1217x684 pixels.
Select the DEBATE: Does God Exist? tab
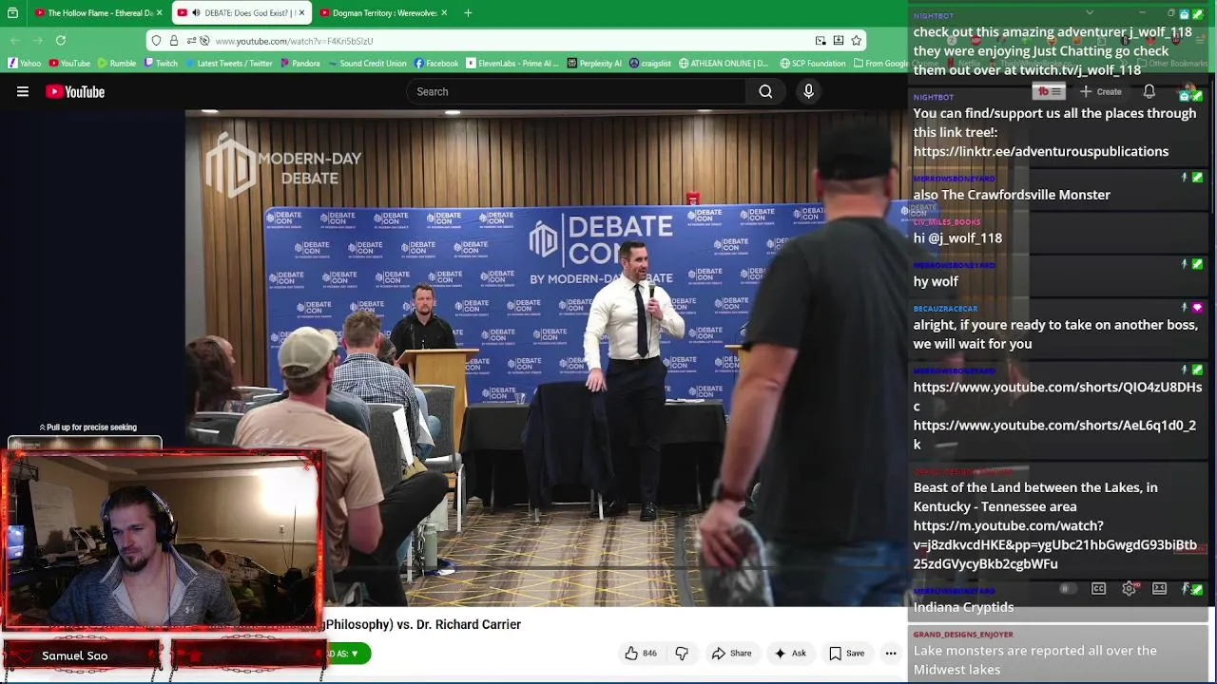[x=241, y=13]
